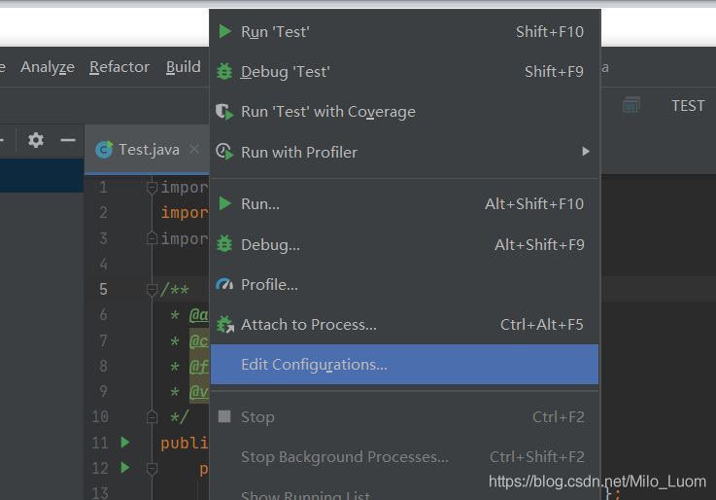Click the green run gutter arrow on line 11
This screenshot has height=500, width=716.
124,443
